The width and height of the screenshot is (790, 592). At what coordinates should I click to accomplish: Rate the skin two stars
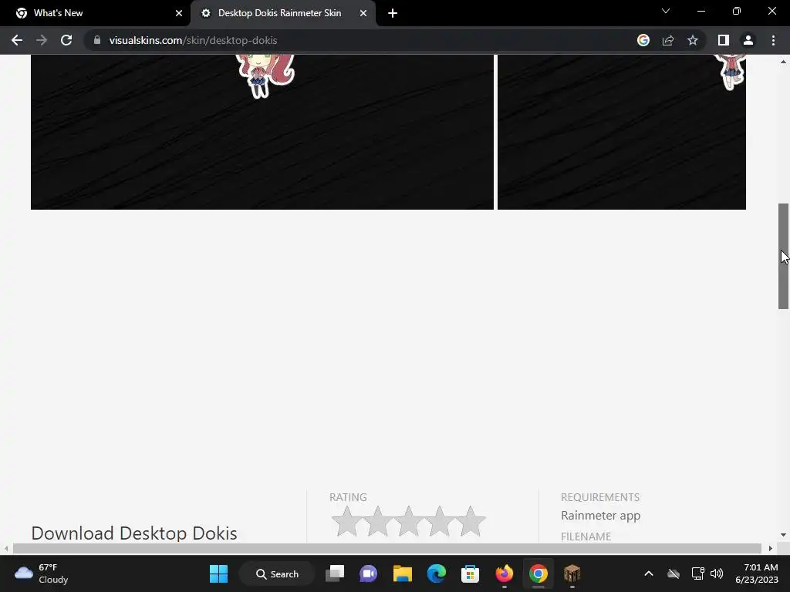[377, 522]
